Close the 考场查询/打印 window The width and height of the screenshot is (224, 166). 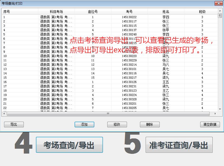218,3
